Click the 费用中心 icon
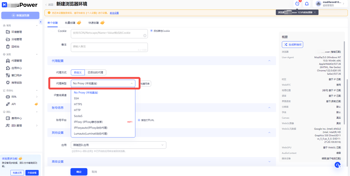Screen dimensions: 350x176 pyautogui.click(x=8, y=118)
